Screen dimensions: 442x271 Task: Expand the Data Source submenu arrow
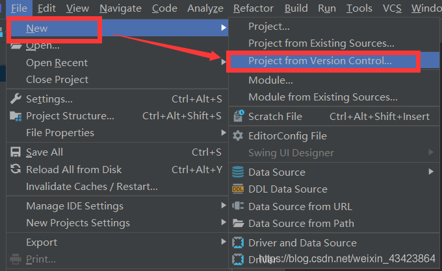coord(430,172)
